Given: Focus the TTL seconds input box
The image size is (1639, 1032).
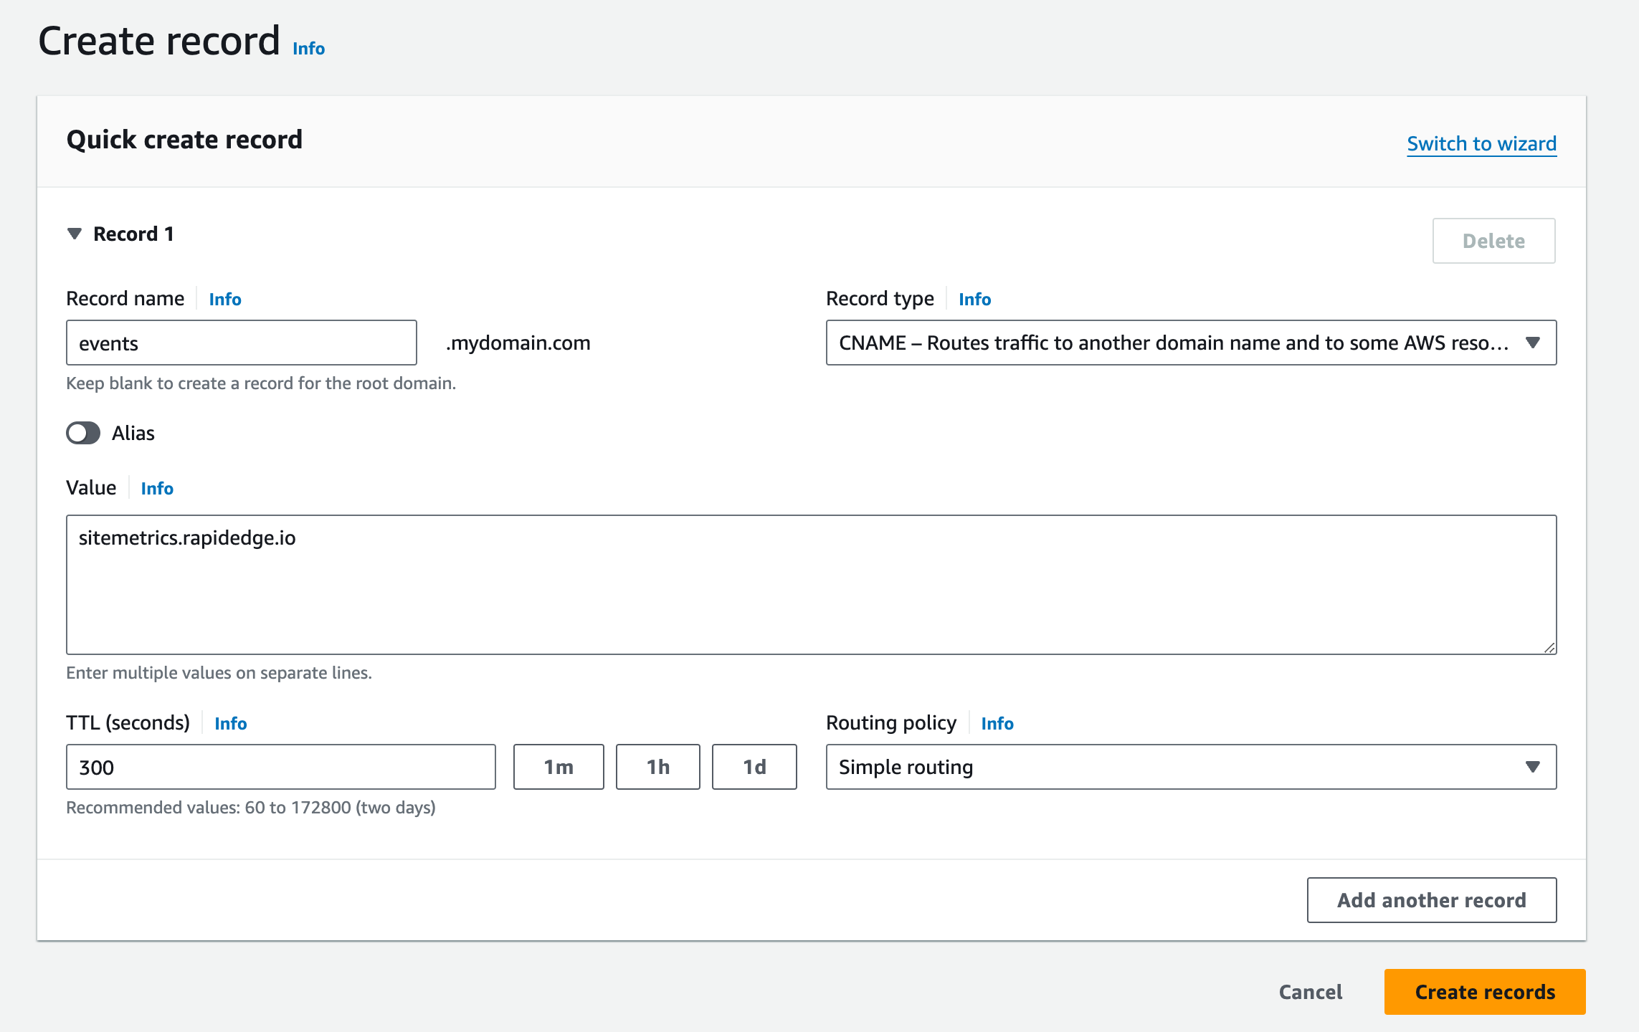Looking at the screenshot, I should point(280,767).
